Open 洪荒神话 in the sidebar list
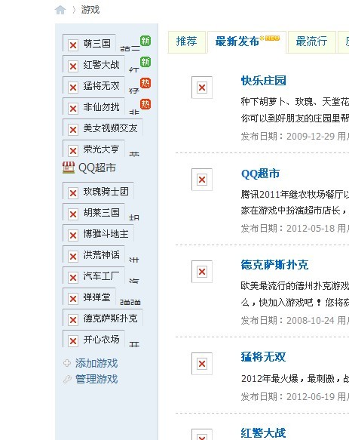 [x=101, y=255]
